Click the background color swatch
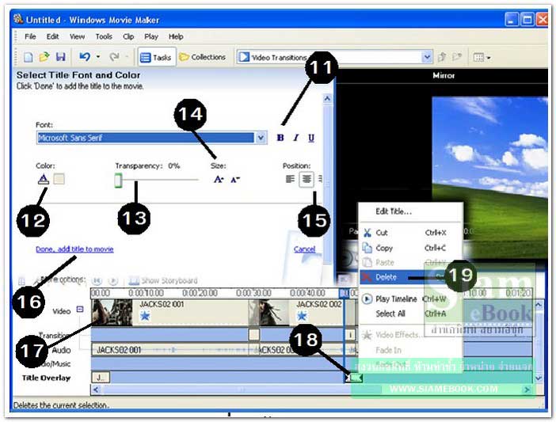This screenshot has height=422, width=556. [x=59, y=179]
